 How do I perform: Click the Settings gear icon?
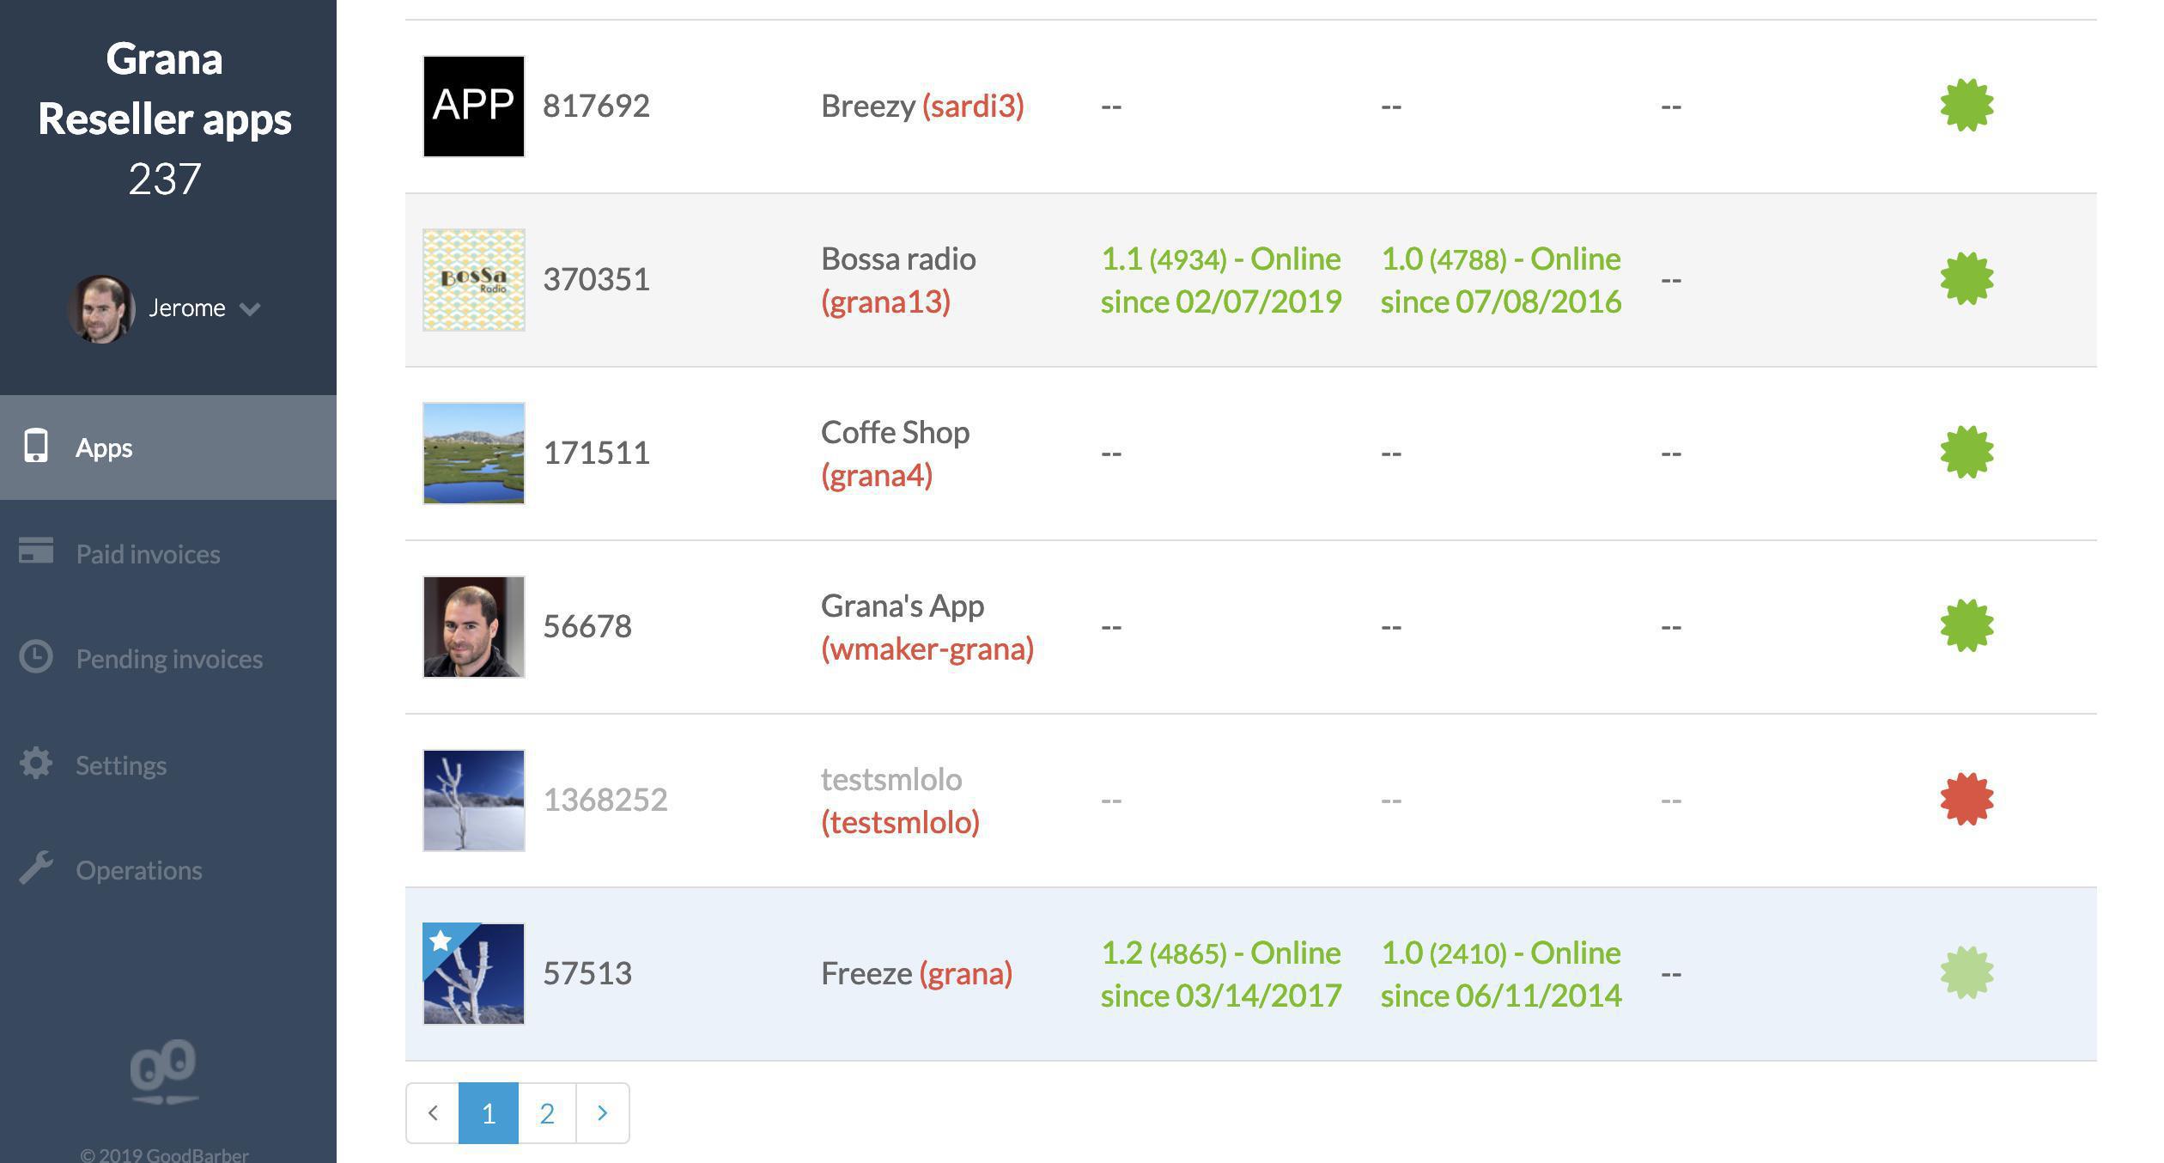click(36, 764)
